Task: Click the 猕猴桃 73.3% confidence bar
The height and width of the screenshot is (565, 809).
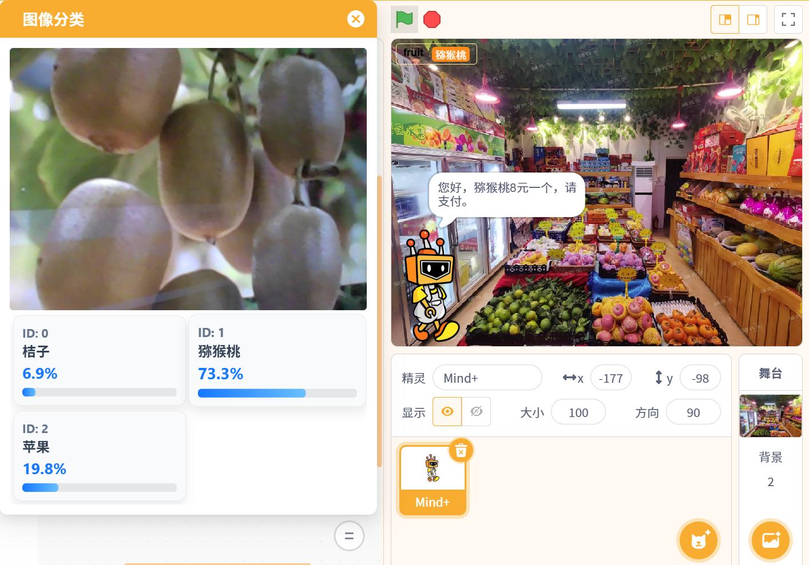Action: click(x=277, y=393)
